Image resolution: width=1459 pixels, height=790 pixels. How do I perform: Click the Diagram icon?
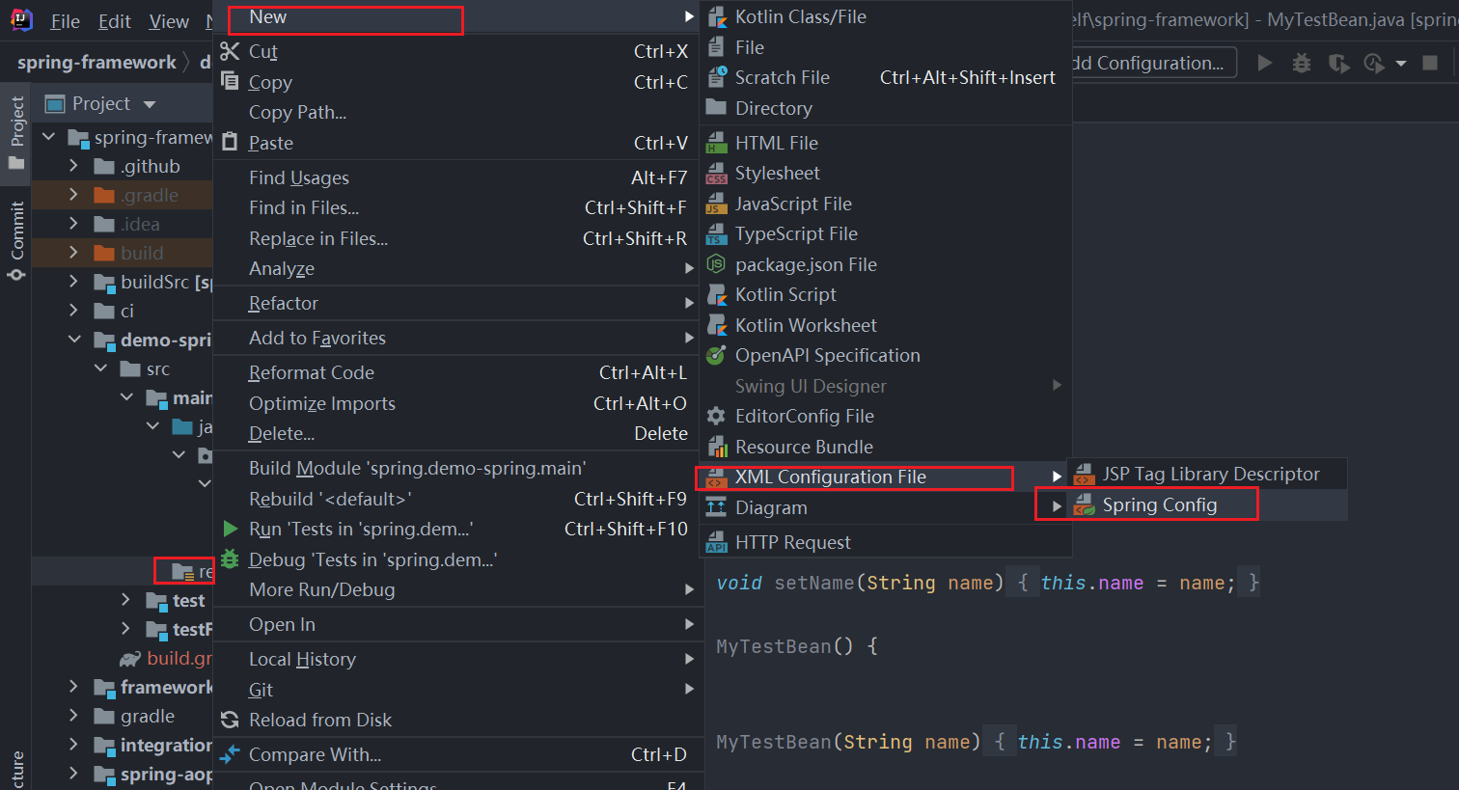(716, 507)
